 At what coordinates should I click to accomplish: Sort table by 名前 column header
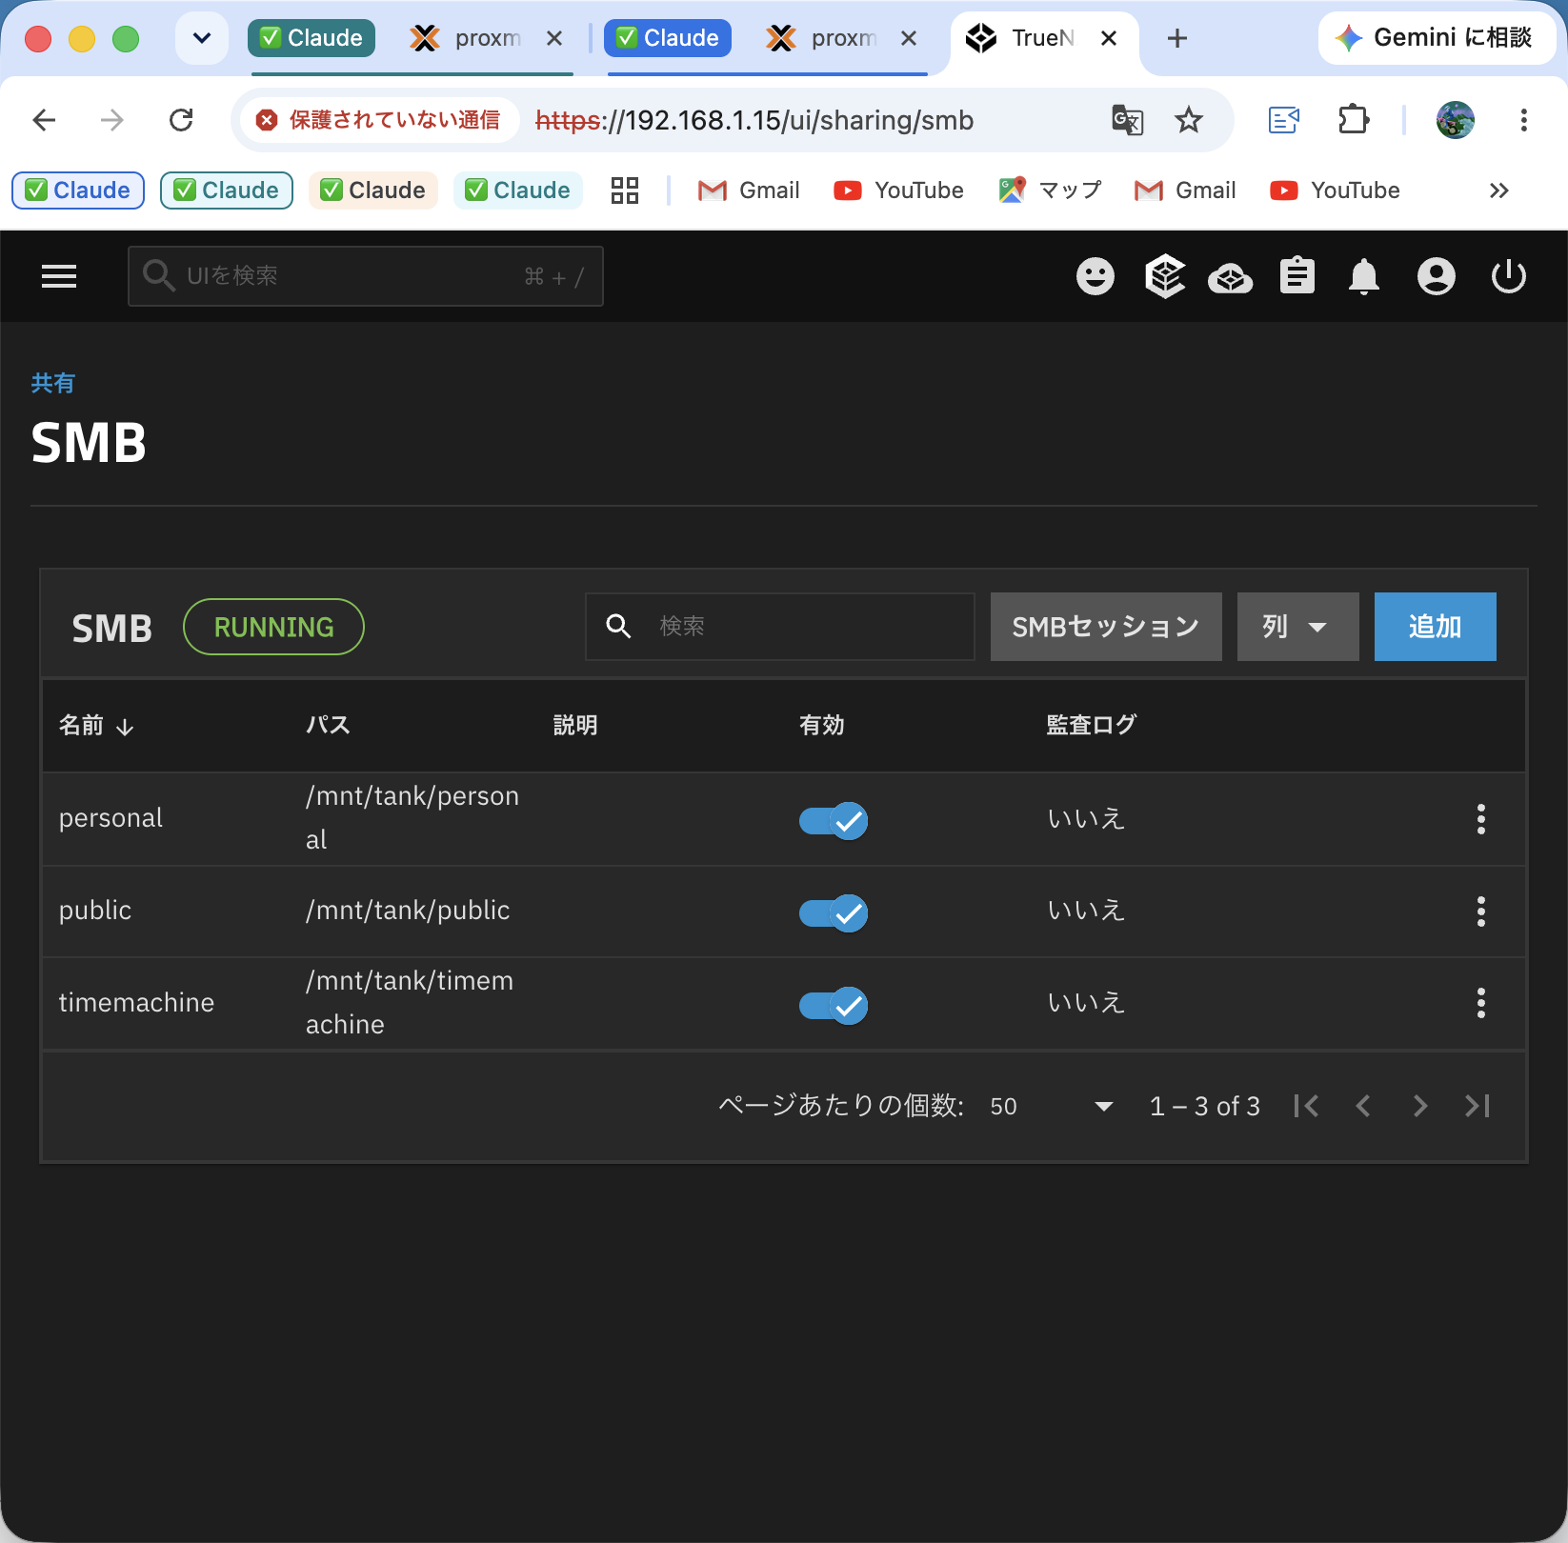tap(96, 726)
